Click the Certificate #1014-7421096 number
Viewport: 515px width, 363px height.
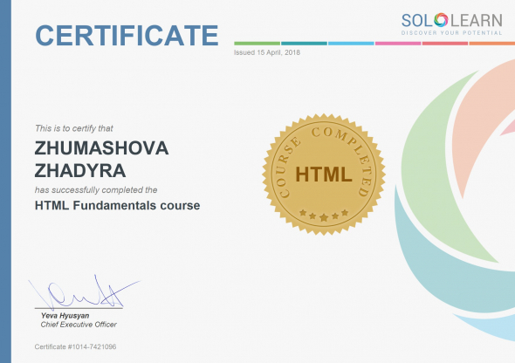point(75,346)
